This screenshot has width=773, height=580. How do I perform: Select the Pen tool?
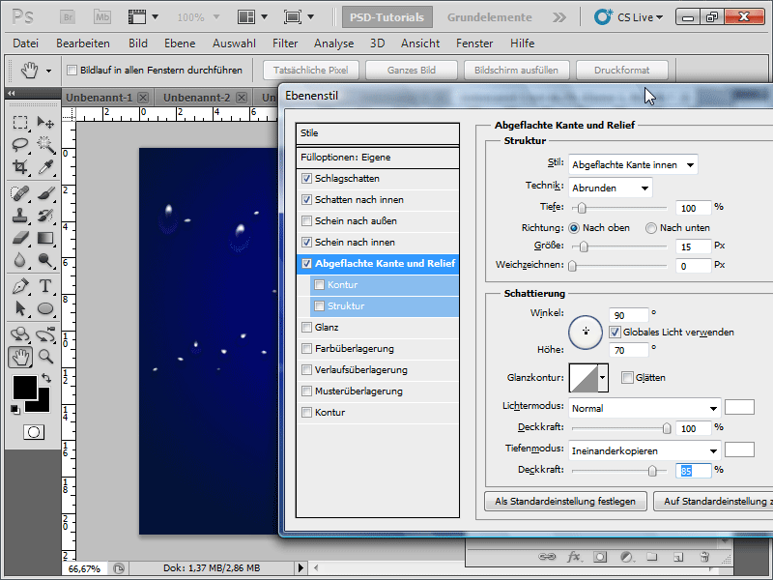(20, 285)
